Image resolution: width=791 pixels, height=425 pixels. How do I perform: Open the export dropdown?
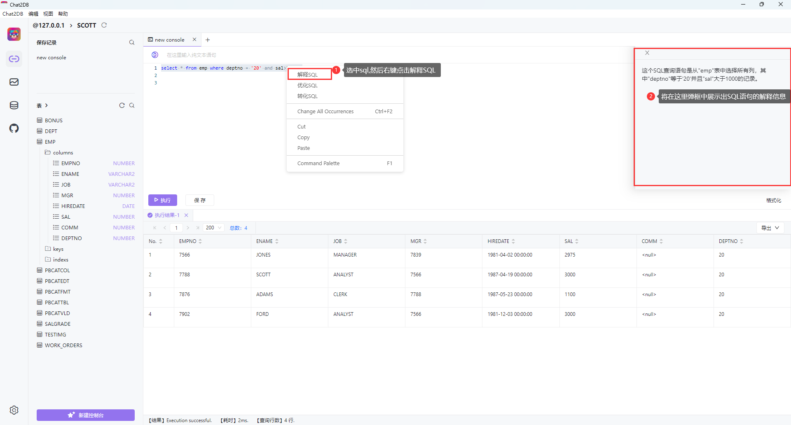tap(770, 228)
